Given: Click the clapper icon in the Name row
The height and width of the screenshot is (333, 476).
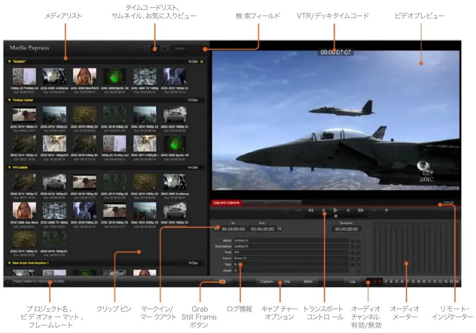Looking at the screenshot, I should [352, 240].
